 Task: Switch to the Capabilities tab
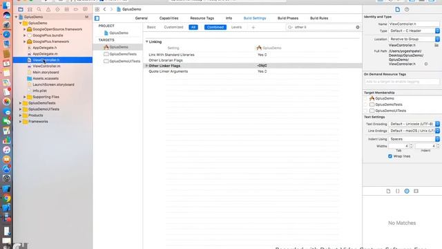click(169, 18)
